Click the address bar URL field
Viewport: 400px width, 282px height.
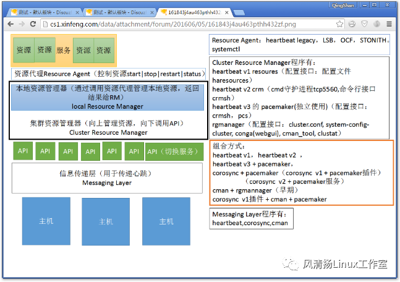click(193, 24)
